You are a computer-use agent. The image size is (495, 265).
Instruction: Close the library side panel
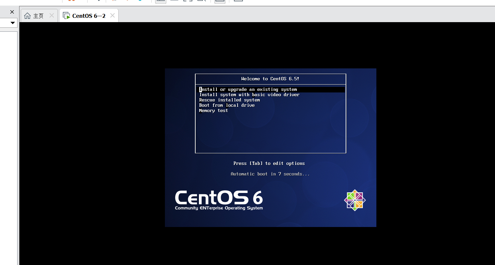pyautogui.click(x=12, y=12)
